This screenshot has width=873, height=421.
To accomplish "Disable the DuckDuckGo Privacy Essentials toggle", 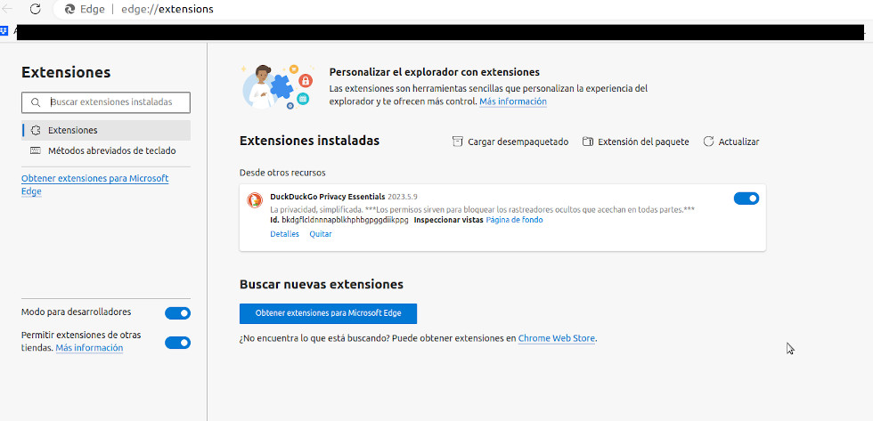I will point(747,198).
